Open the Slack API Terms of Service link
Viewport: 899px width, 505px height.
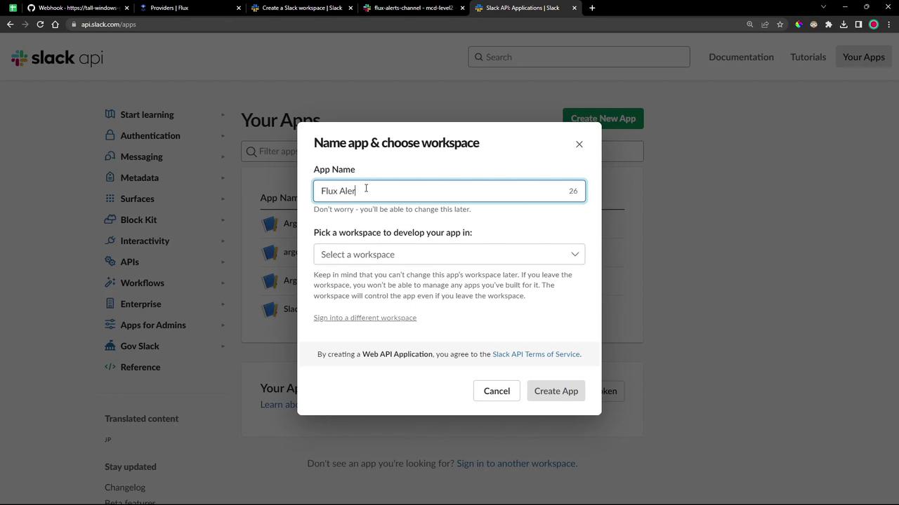536,354
